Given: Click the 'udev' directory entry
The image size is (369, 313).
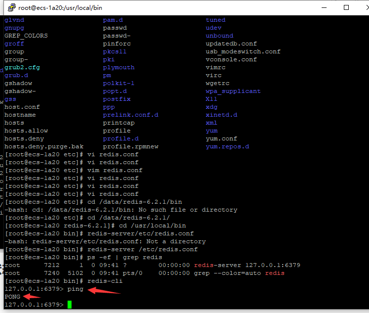Looking at the screenshot, I should coord(214,28).
